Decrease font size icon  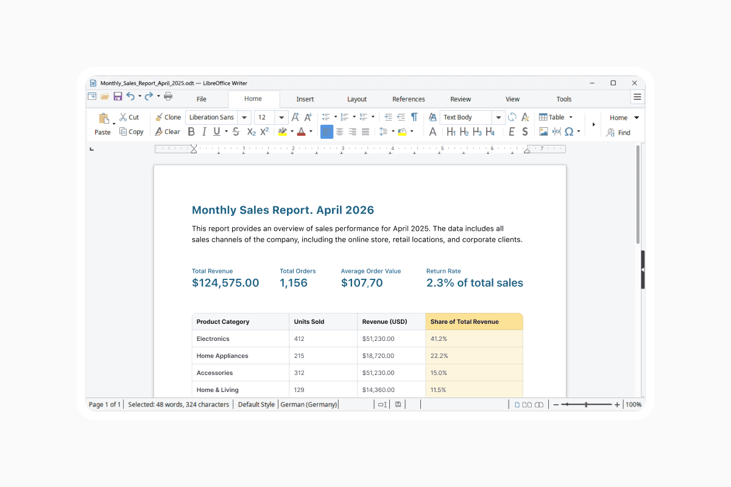308,117
